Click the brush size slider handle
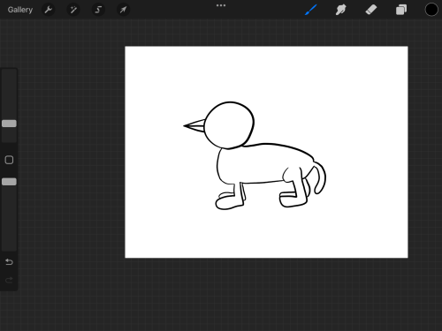442x331 pixels. pyautogui.click(x=9, y=124)
